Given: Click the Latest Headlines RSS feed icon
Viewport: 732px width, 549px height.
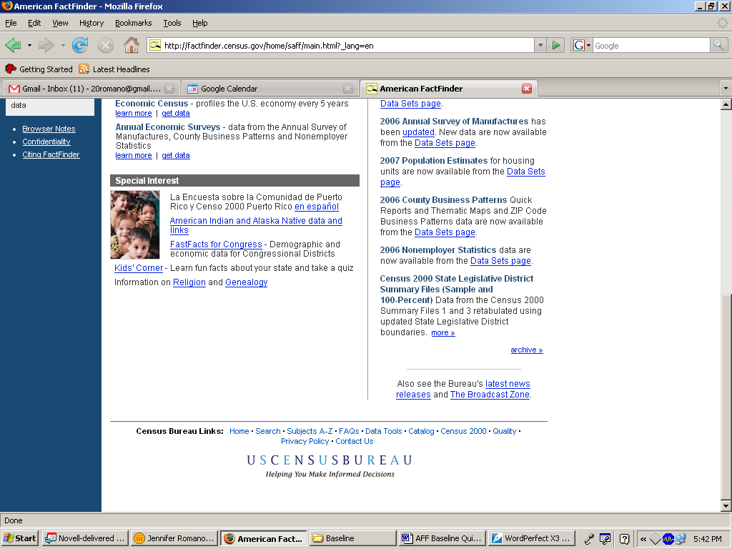Looking at the screenshot, I should click(84, 69).
